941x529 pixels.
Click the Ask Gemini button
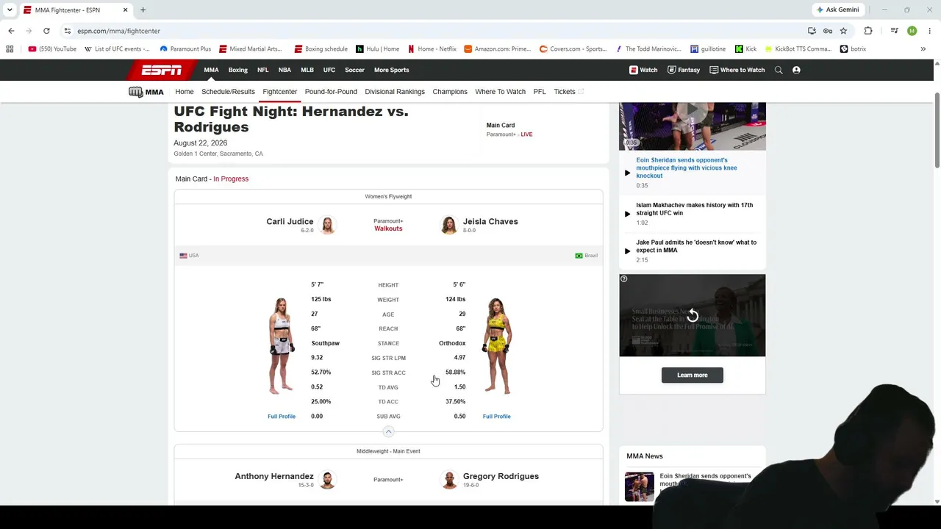(837, 10)
